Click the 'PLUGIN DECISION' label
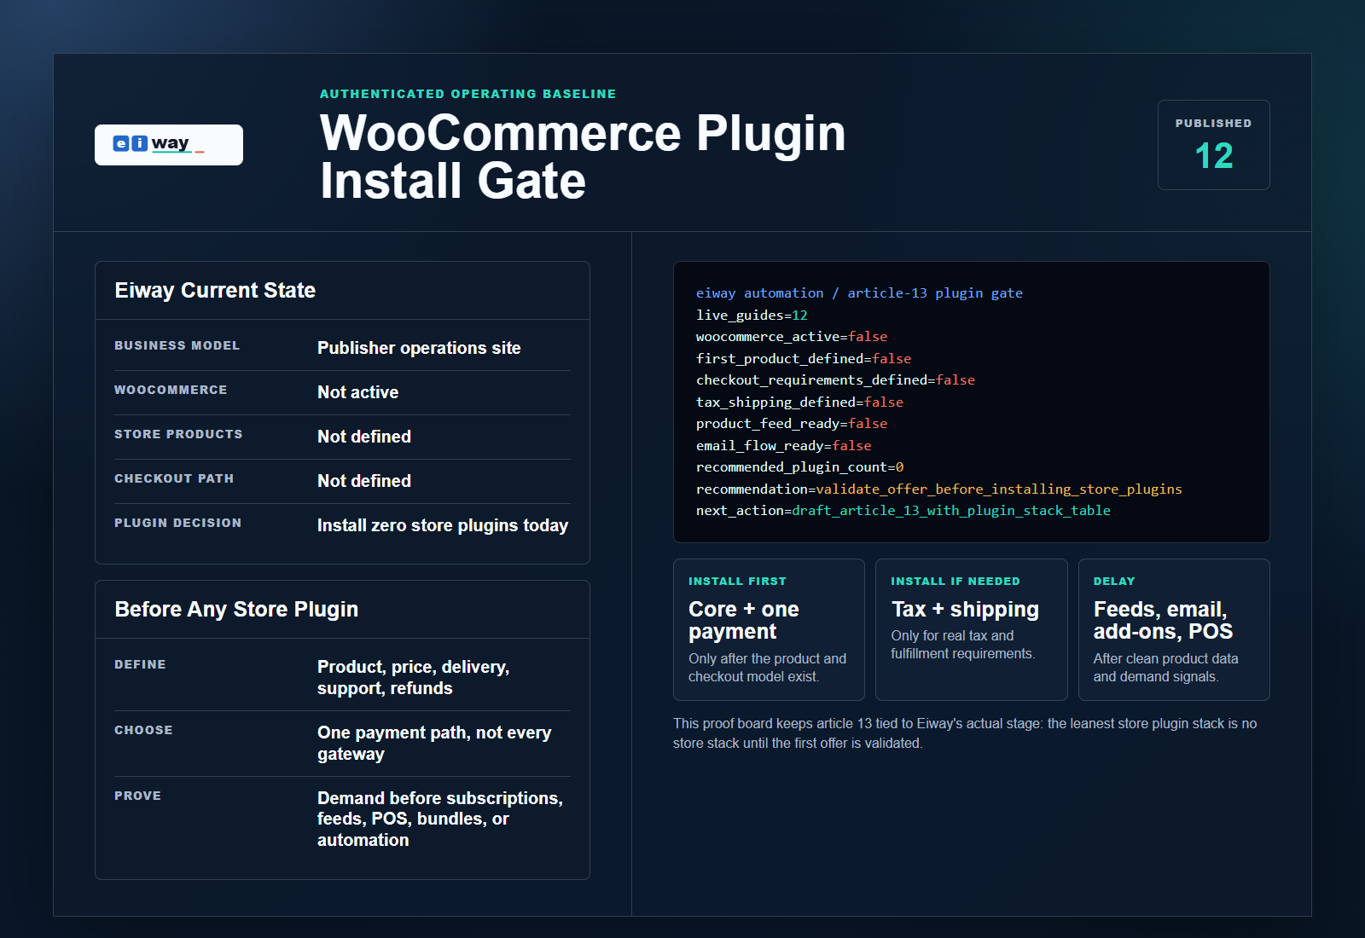 tap(178, 523)
